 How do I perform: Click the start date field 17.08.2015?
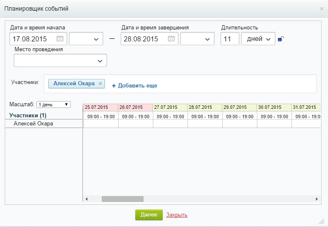click(33, 39)
